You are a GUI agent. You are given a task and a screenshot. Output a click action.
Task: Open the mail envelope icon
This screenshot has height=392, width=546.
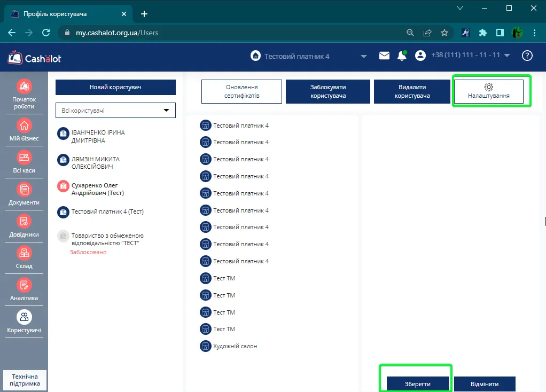[x=385, y=56]
